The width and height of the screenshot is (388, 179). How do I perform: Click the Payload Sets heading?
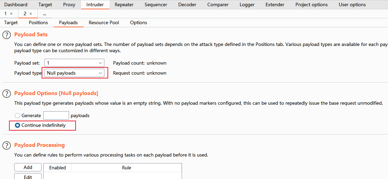pos(31,35)
